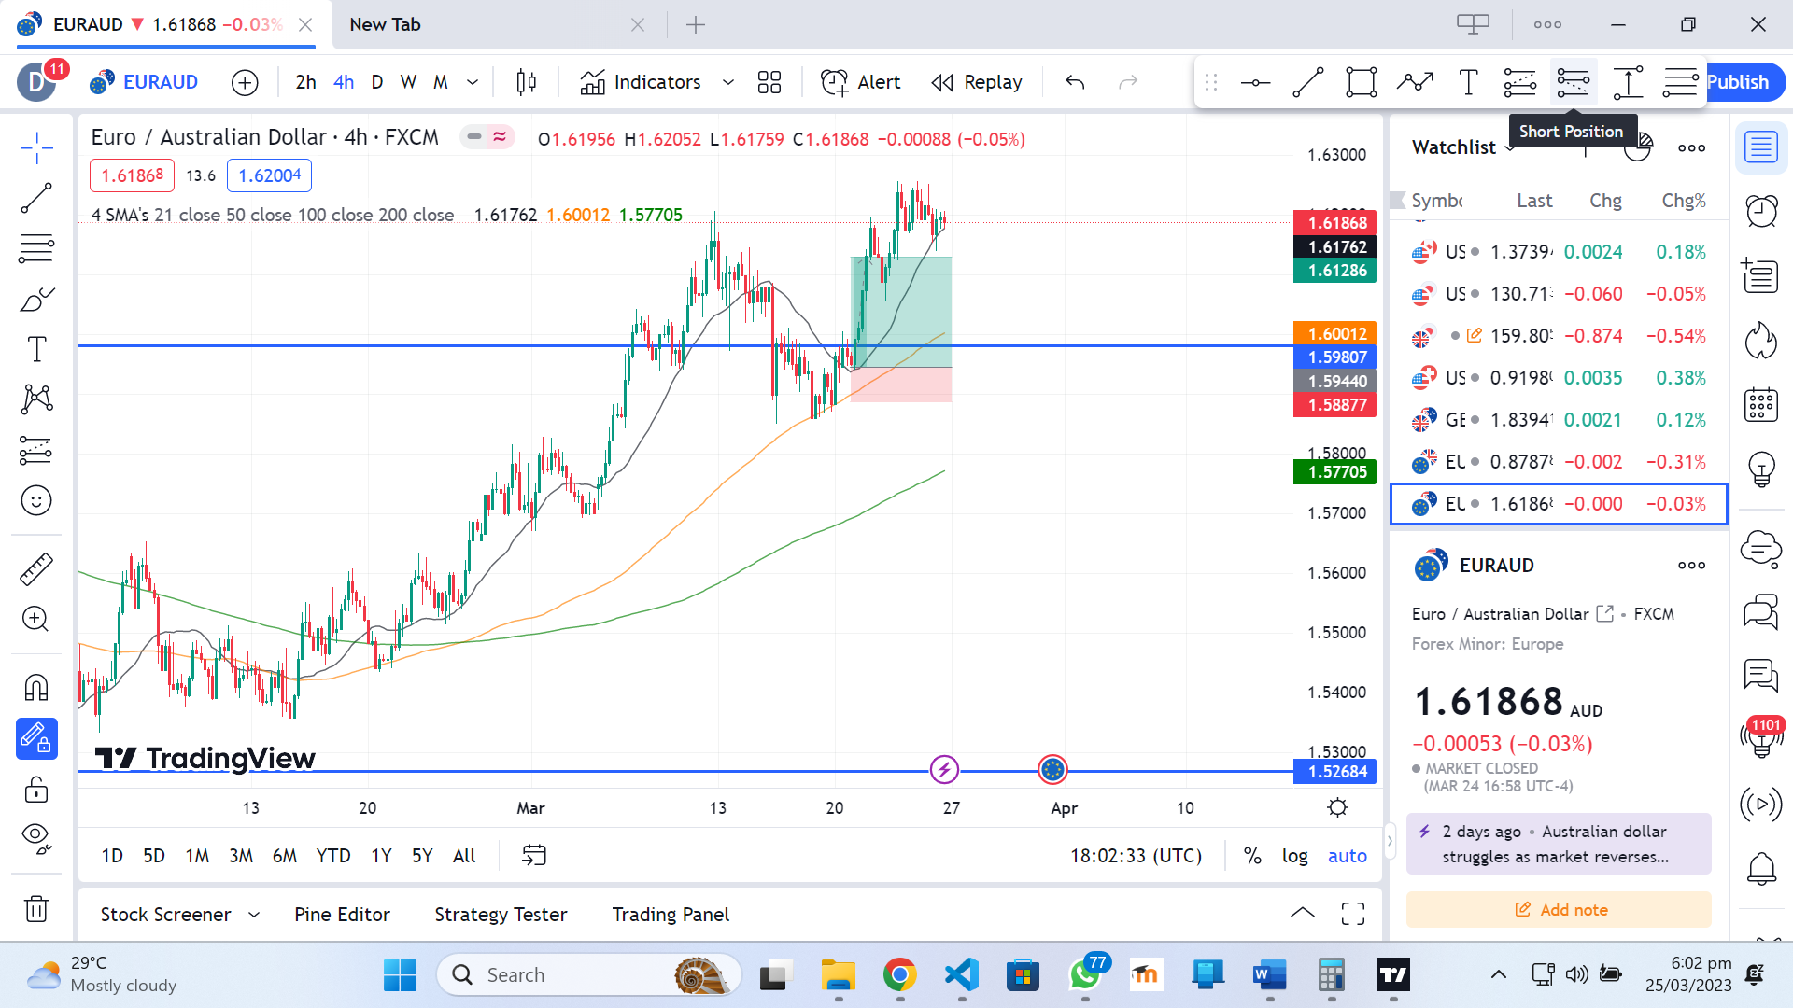Click the EURAUD symbol search field

pyautogui.click(x=145, y=82)
